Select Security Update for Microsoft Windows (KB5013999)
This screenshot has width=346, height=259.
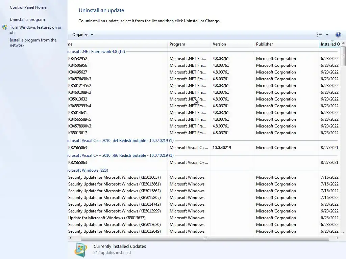[204, 211]
